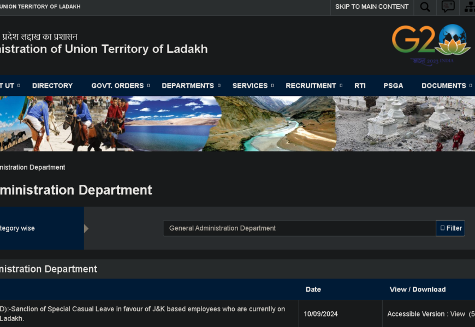Click the white stupas banner image
This screenshot has height=327, width=475.
(x=404, y=124)
